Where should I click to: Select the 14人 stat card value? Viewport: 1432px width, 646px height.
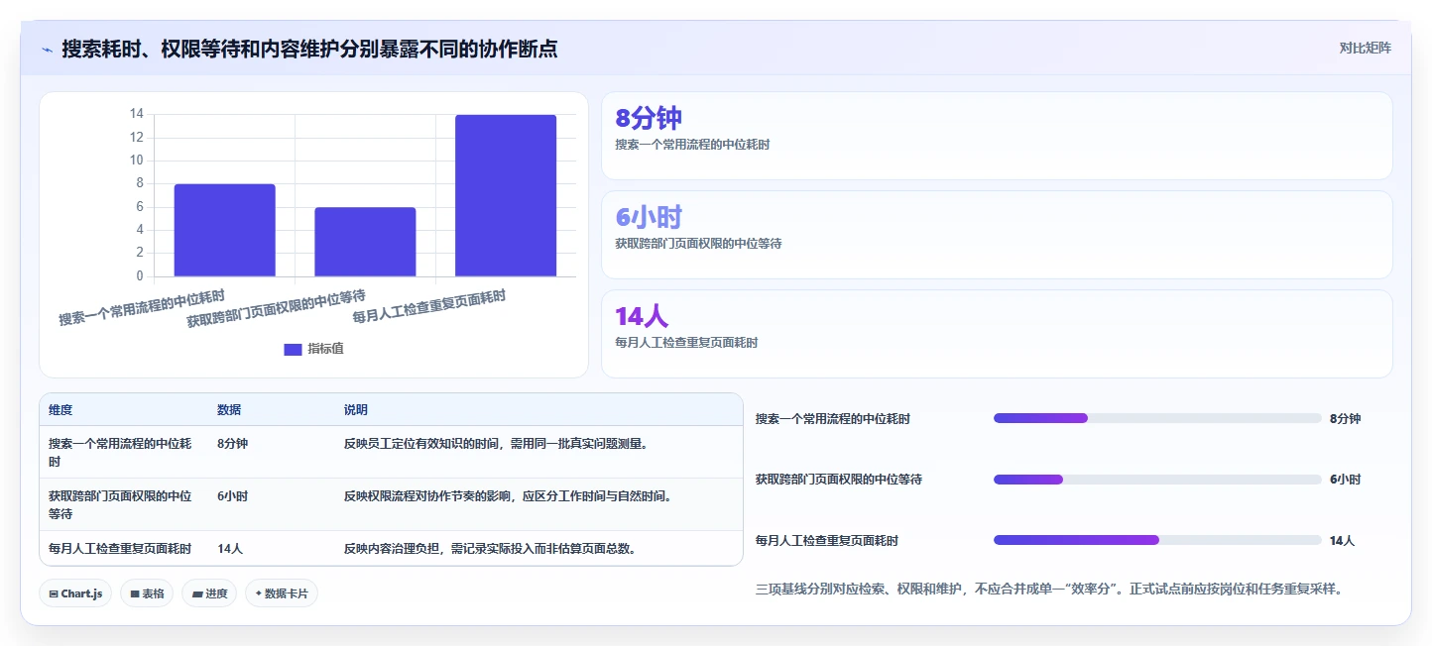click(642, 317)
